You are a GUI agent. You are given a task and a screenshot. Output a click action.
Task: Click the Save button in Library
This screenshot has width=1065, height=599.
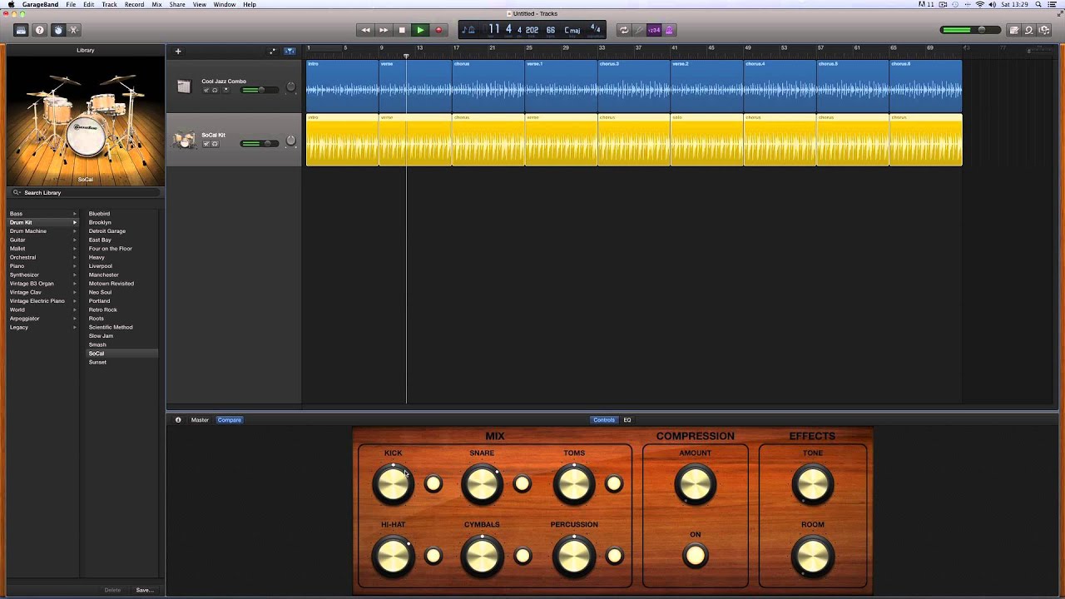[x=144, y=590]
